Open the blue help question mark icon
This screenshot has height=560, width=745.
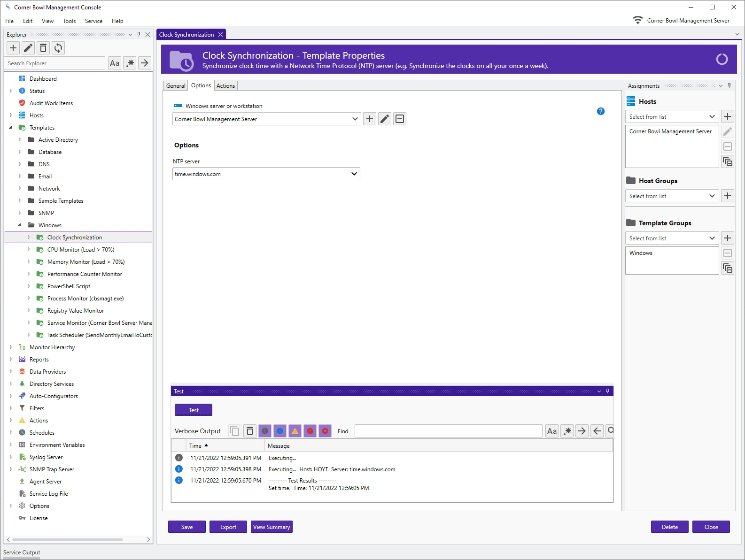point(600,111)
